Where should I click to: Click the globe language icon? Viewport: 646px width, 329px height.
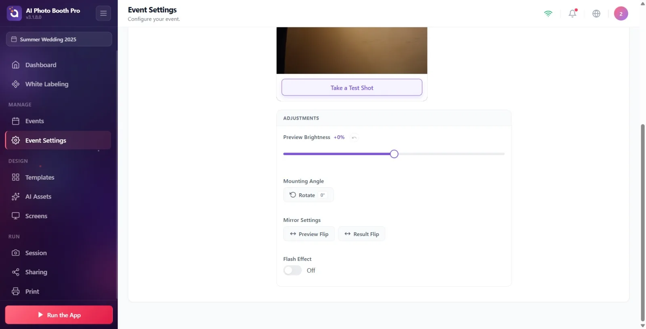point(596,13)
